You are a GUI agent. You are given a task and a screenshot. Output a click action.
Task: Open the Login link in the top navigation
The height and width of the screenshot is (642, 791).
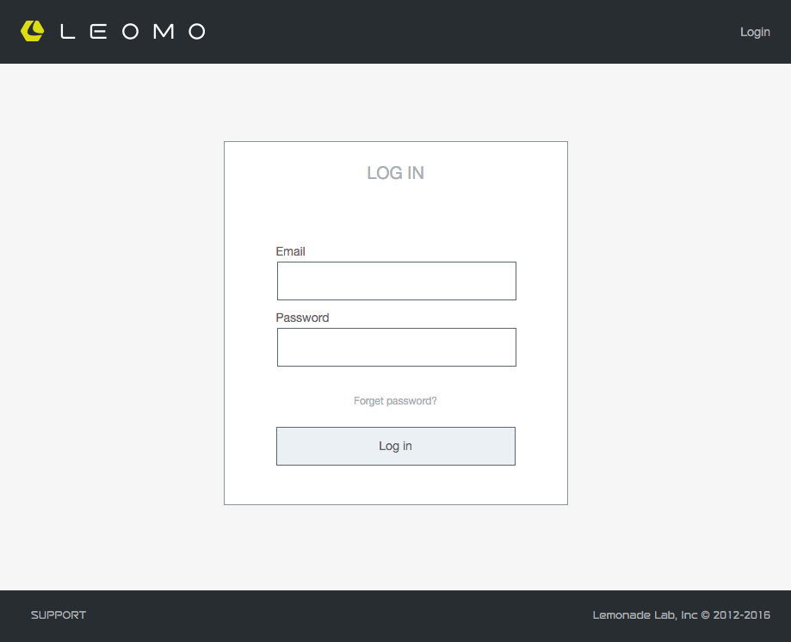tap(755, 32)
